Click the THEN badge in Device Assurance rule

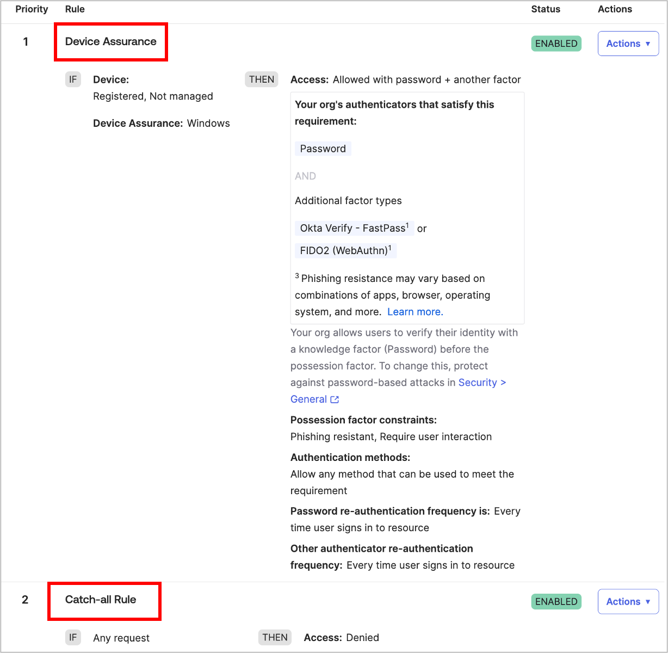[x=262, y=79]
